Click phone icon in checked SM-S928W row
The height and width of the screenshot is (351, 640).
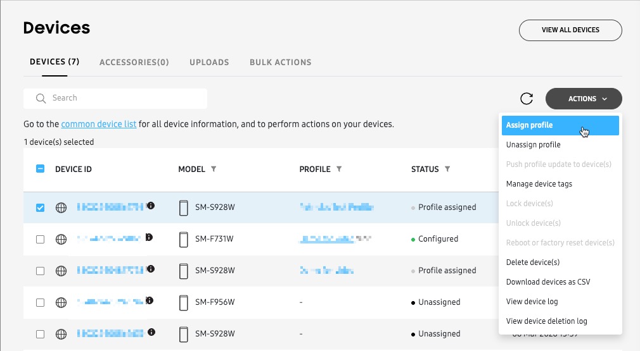click(x=184, y=207)
